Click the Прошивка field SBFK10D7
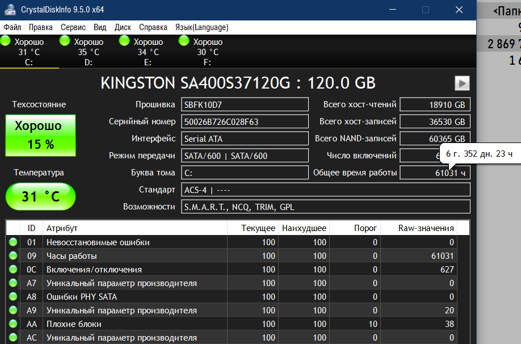This screenshot has height=344, width=521. [x=245, y=104]
